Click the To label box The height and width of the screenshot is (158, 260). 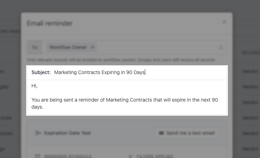click(x=35, y=47)
